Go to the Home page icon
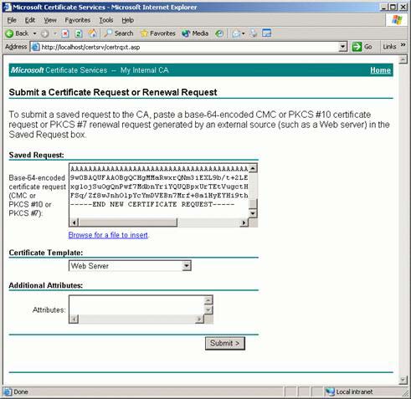 pos(92,33)
